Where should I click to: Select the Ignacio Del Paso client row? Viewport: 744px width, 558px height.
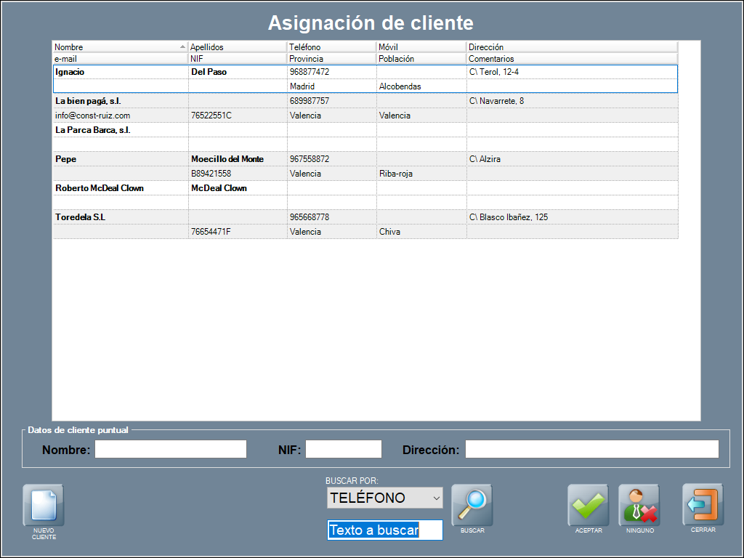[120, 72]
